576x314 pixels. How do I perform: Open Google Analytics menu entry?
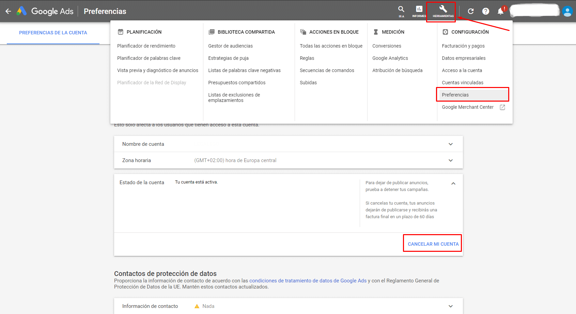coord(390,58)
